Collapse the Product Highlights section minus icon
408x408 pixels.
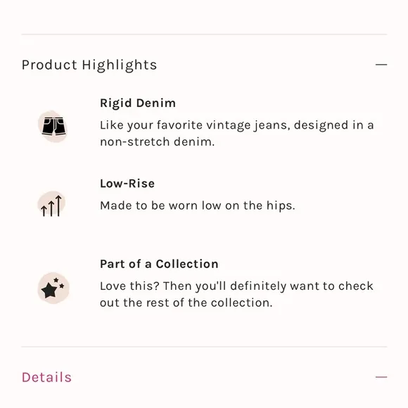click(381, 65)
